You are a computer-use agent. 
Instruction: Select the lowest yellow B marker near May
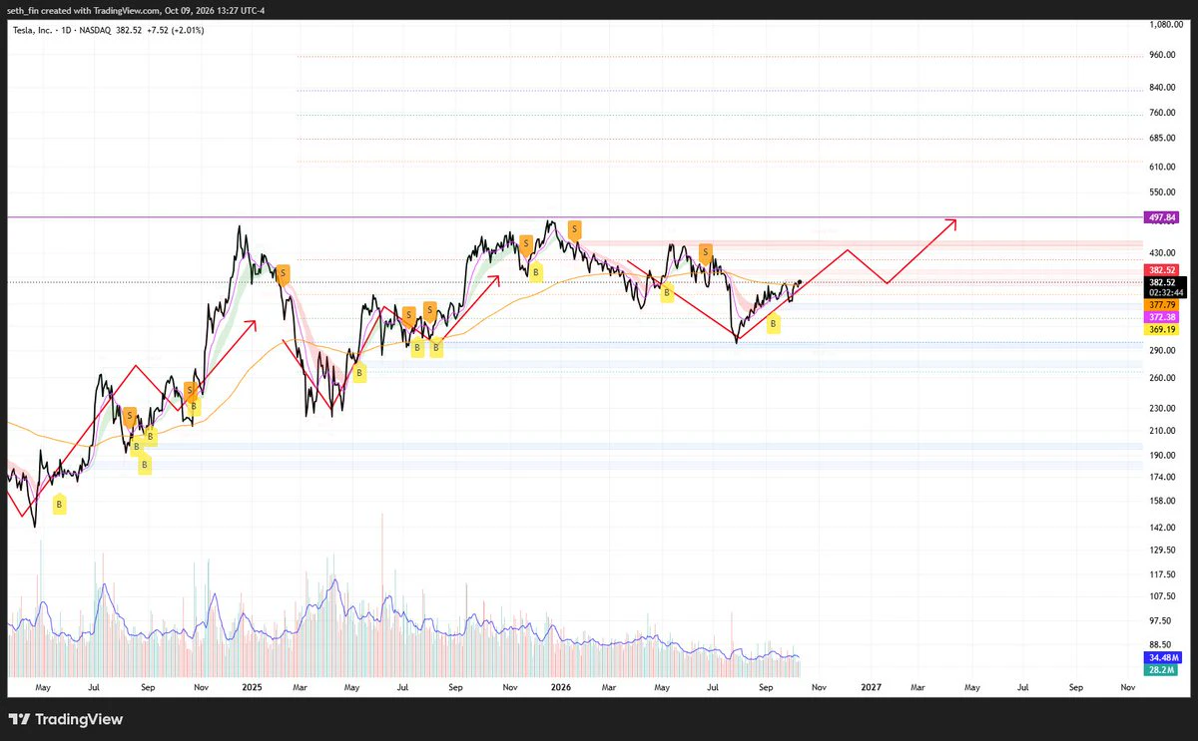[x=59, y=506]
